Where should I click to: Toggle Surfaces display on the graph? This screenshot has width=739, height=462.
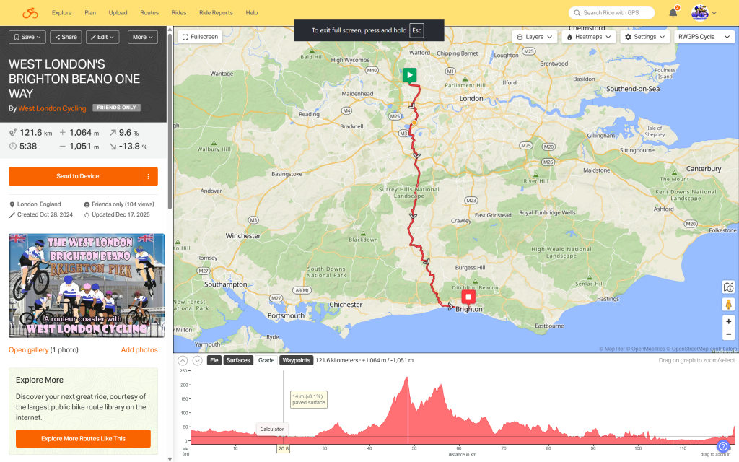pyautogui.click(x=238, y=360)
